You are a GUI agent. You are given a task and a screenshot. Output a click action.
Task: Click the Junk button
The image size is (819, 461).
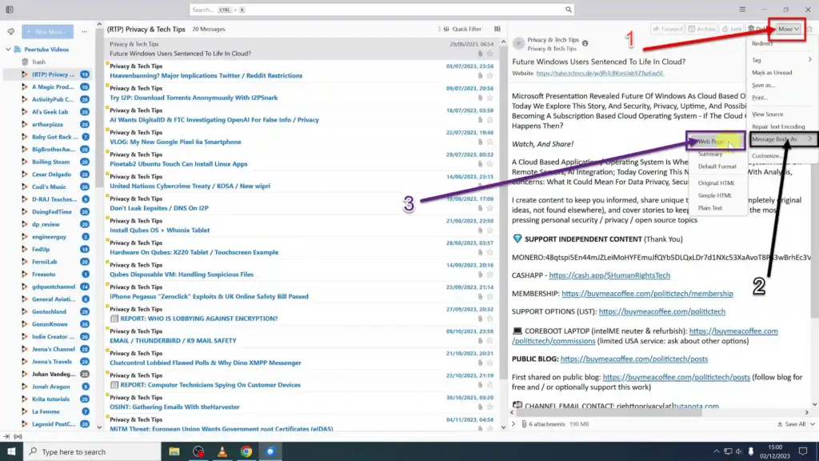[x=732, y=30]
